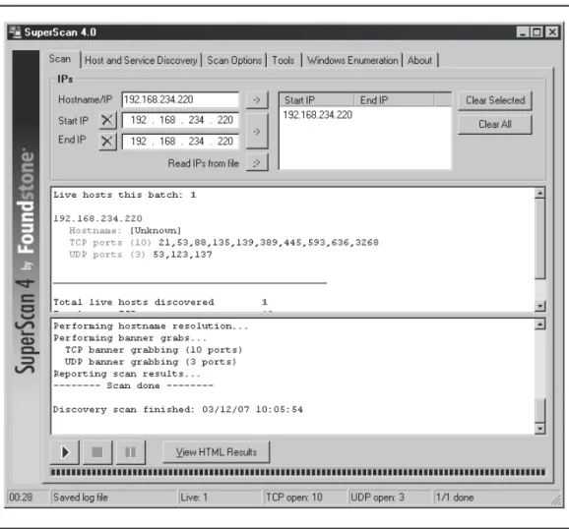This screenshot has height=529, width=569.
Task: Click the scan progress bar
Action: tap(298, 472)
